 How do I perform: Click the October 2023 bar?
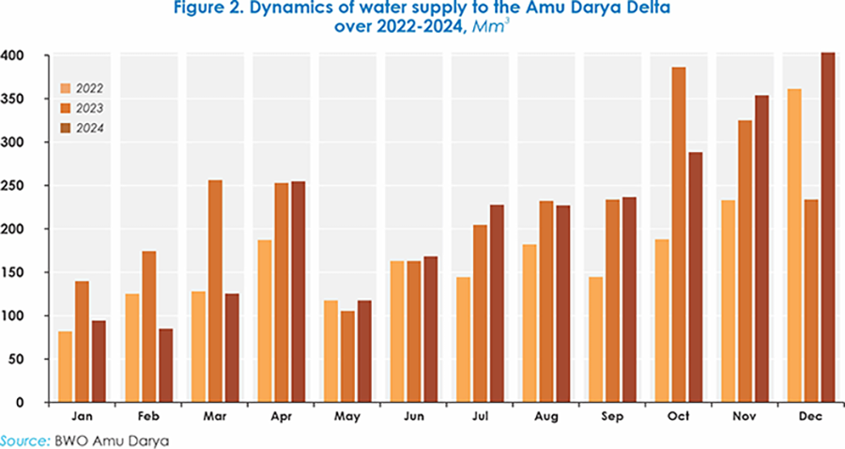pos(680,235)
